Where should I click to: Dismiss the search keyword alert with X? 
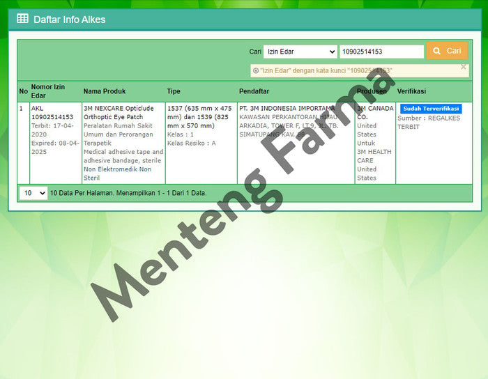coord(464,67)
